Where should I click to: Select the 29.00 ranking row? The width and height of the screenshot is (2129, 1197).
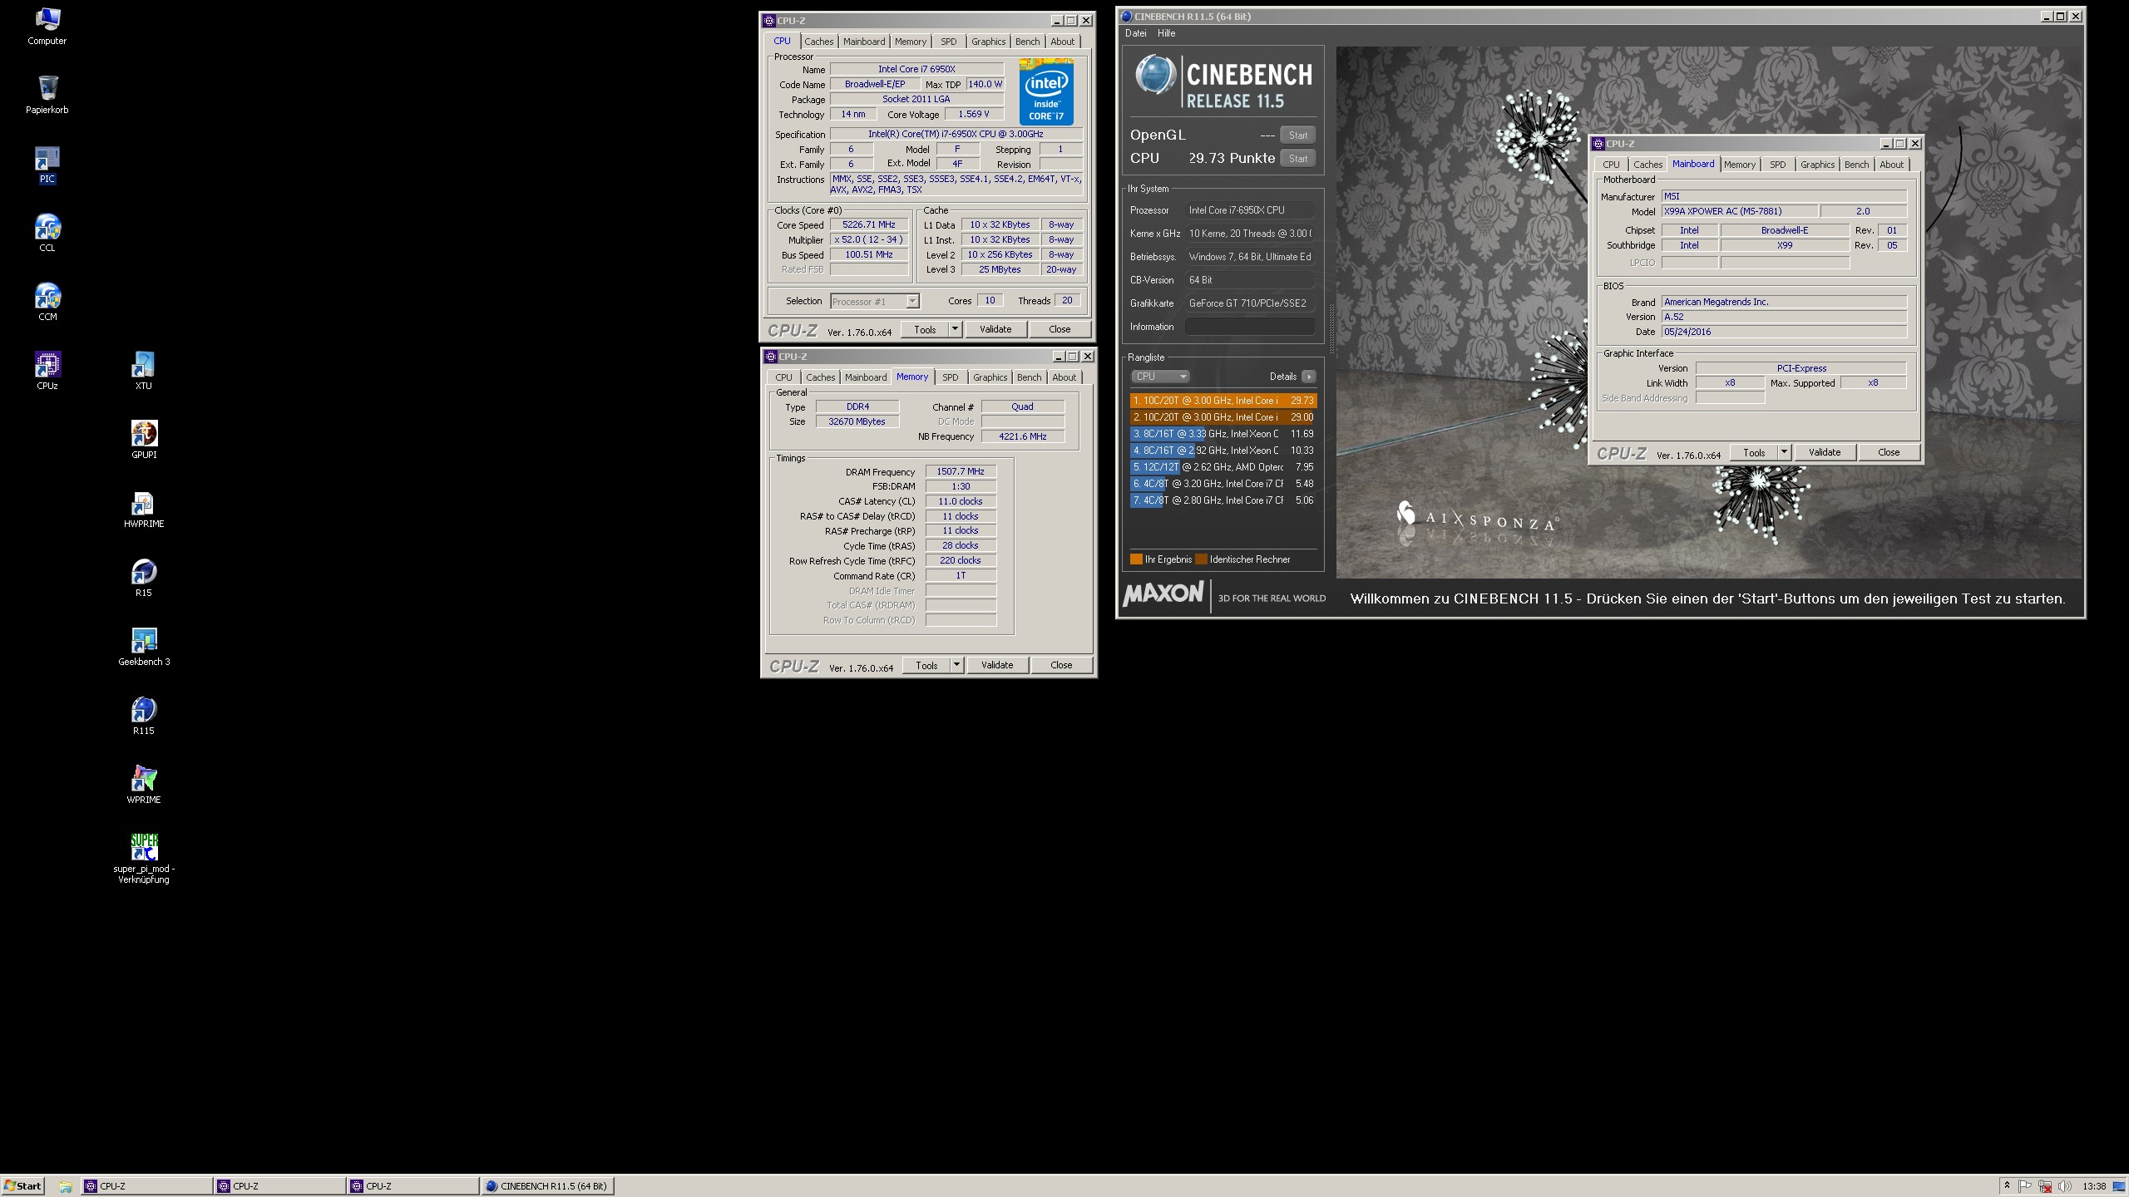click(x=1223, y=417)
